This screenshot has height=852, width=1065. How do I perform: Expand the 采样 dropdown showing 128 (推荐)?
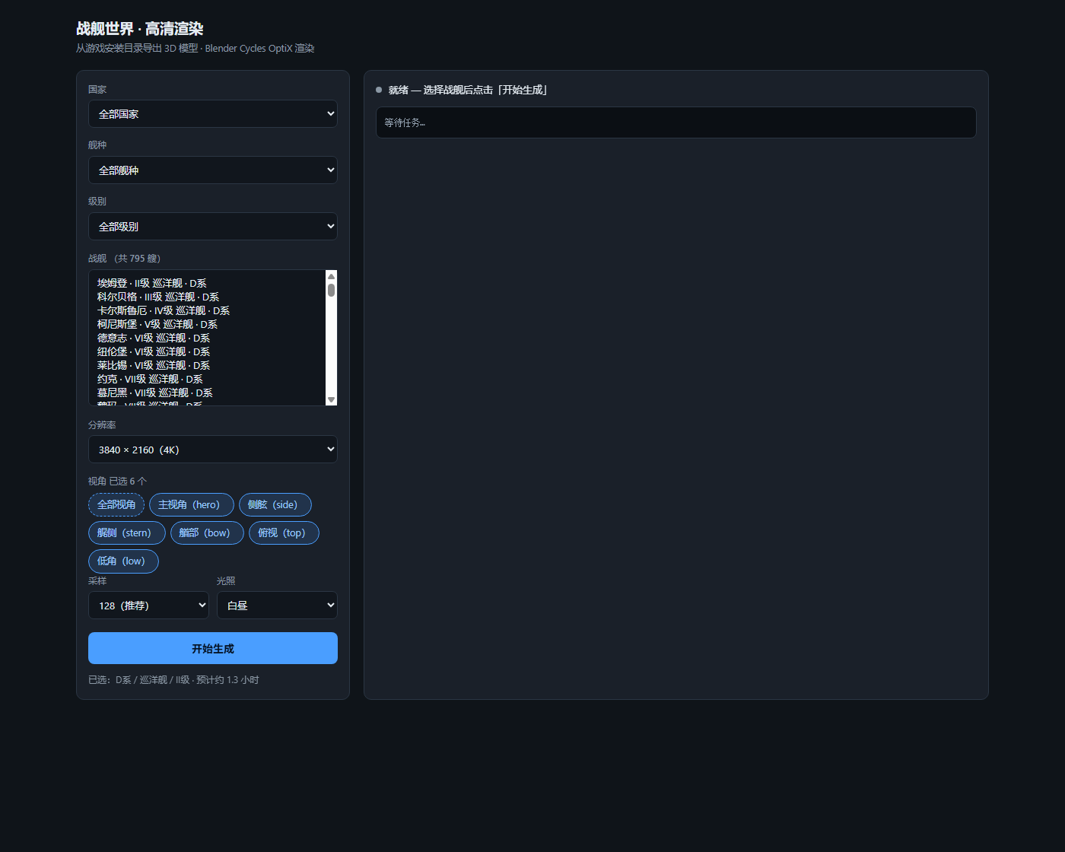148,606
